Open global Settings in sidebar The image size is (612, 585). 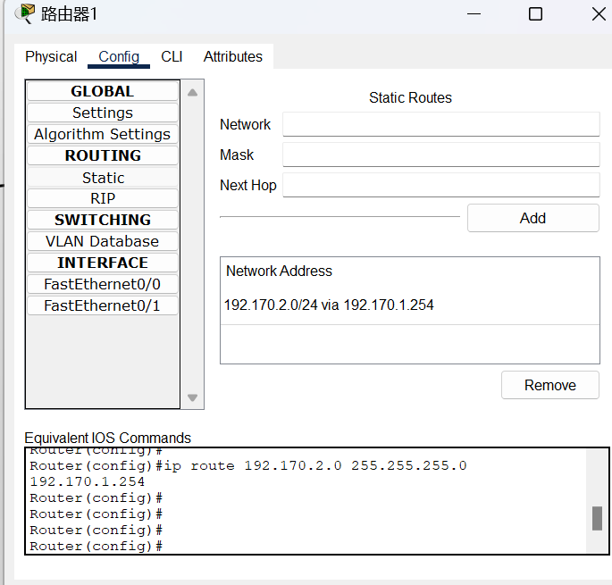(x=103, y=113)
